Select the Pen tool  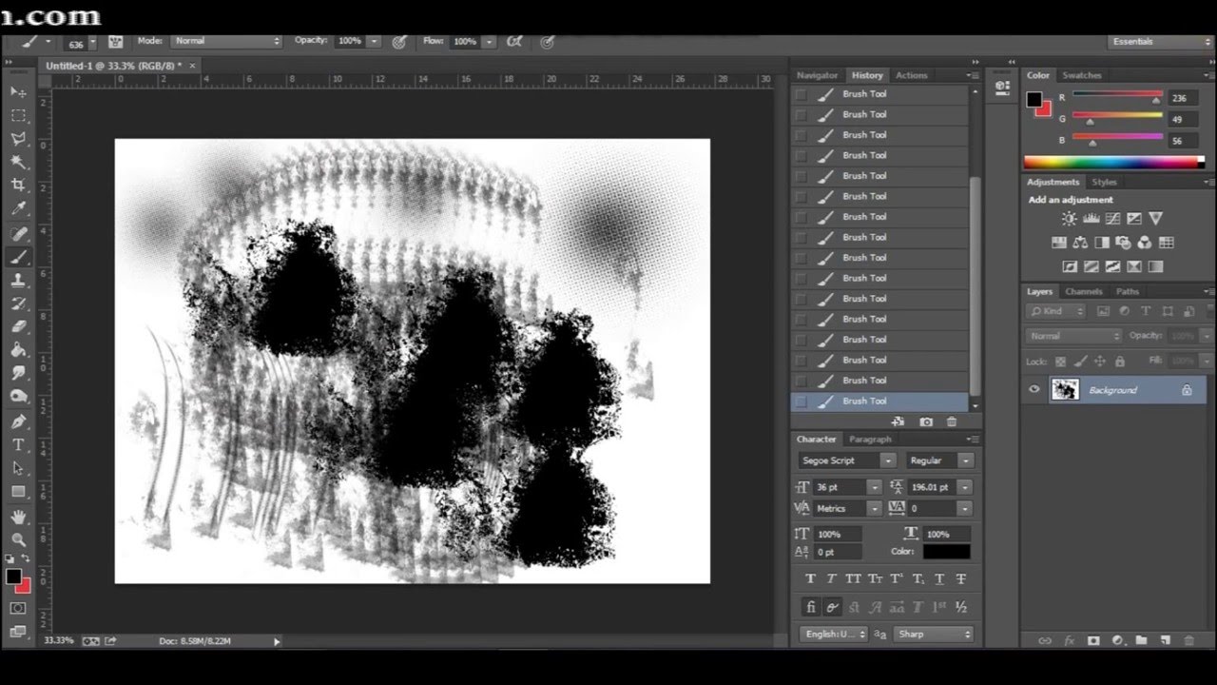(18, 421)
